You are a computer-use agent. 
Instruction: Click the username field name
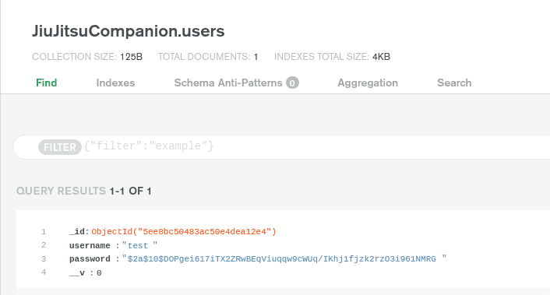click(x=90, y=246)
